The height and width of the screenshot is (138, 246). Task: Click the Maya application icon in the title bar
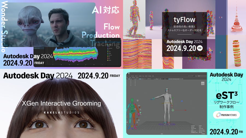[129, 73]
